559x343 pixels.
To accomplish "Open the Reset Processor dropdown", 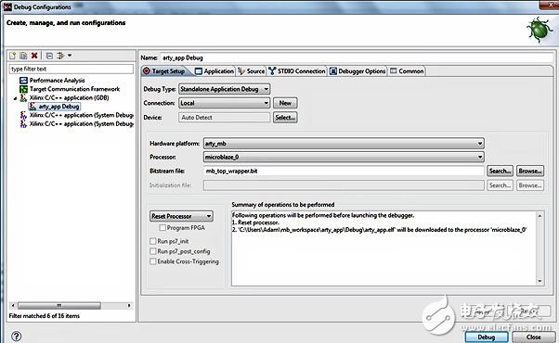I will [x=181, y=216].
